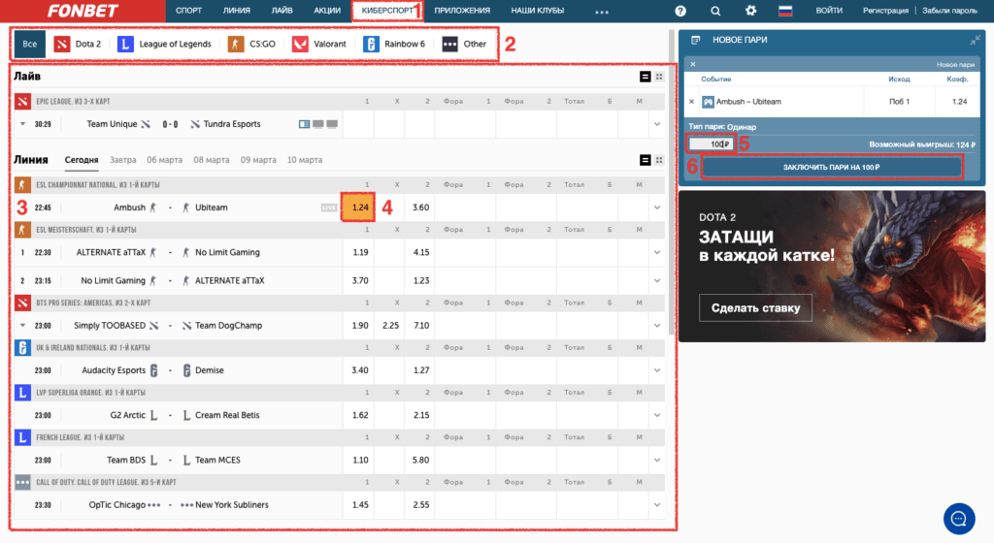Select League of Legends filter

point(165,44)
